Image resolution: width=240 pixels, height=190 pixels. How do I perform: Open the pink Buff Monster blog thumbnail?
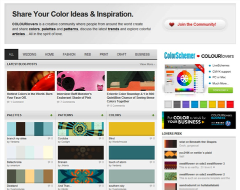(81, 81)
